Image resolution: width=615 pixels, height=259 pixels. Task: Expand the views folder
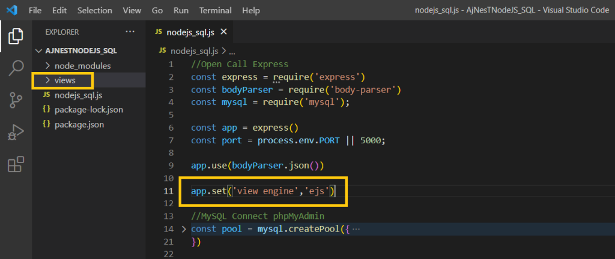click(x=64, y=80)
